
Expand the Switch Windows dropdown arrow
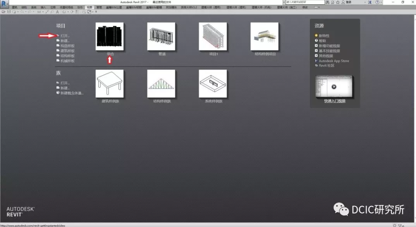point(93,12)
